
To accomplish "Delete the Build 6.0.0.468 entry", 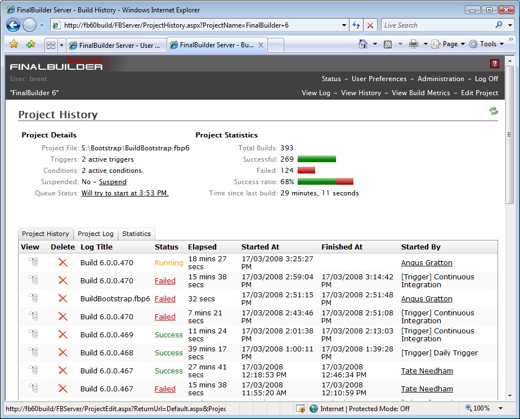I will [62, 353].
